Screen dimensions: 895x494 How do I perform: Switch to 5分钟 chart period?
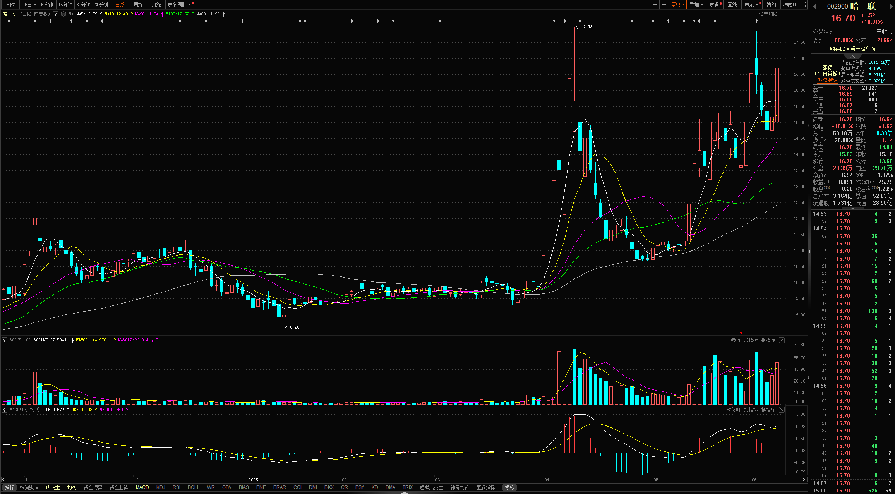(x=47, y=5)
